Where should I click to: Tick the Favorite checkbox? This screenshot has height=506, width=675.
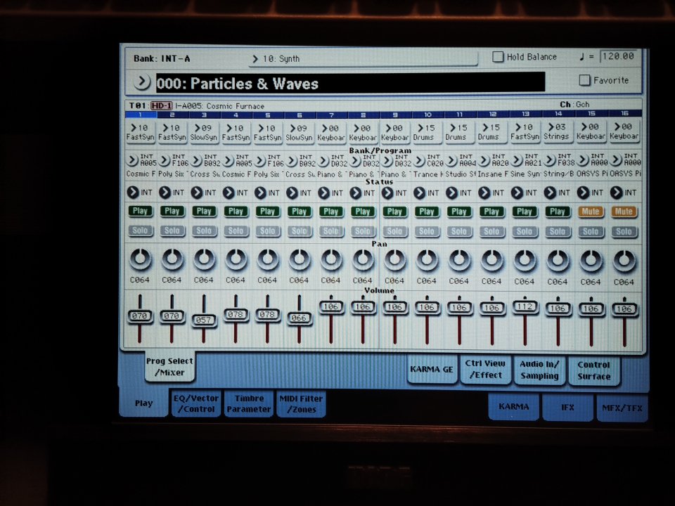584,80
